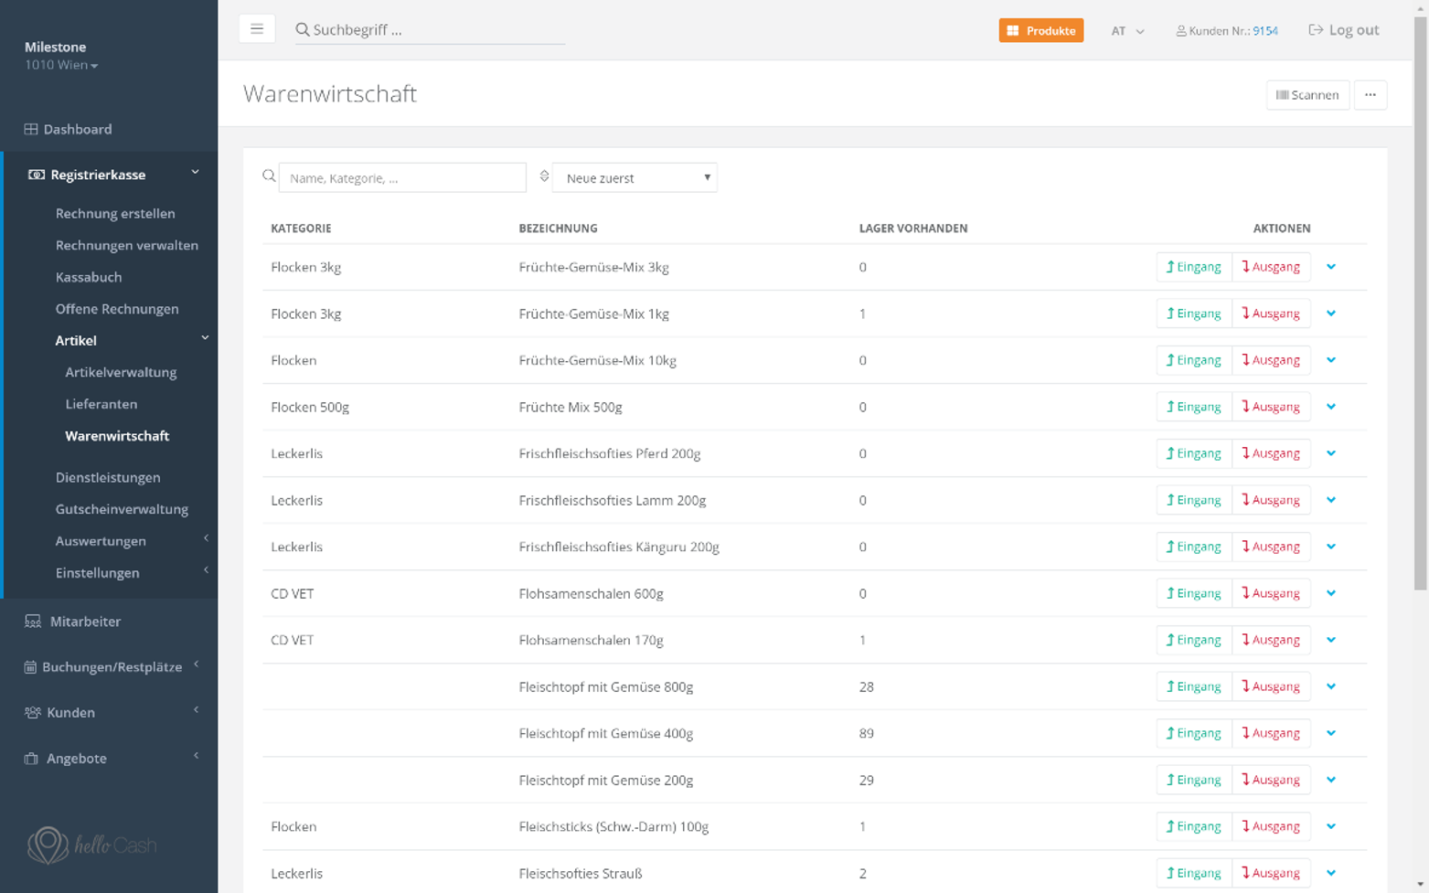
Task: Click the page vertical scrollbar
Action: [1420, 302]
